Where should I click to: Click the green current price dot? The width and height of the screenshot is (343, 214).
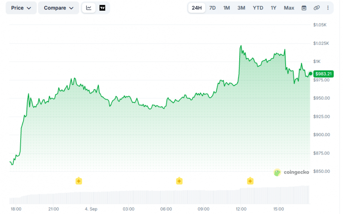pyautogui.click(x=310, y=74)
